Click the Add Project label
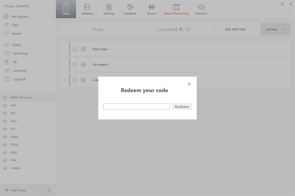 (19, 190)
